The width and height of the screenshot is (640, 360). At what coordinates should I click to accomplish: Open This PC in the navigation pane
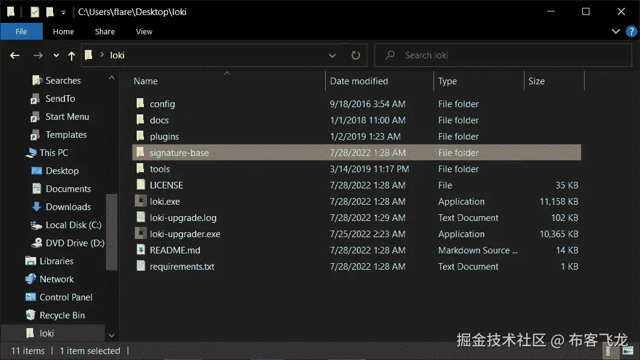54,152
